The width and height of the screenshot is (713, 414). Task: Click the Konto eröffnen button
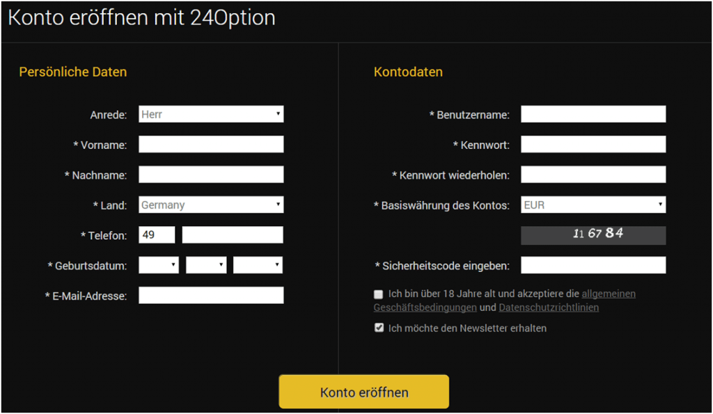point(363,392)
